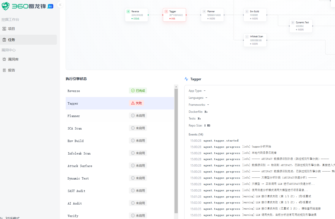This screenshot has height=219, width=335.
Task: Select the SAST Audit engine row
Action: [x=120, y=191]
